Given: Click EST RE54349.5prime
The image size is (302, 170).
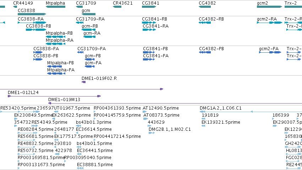Looking at the screenshot, I should click(49, 122).
